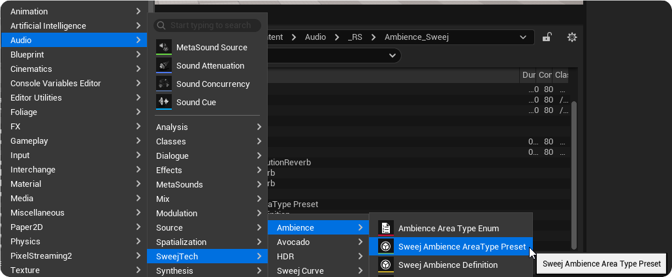
Task: Create a MetaSound Source asset
Action: tap(208, 47)
